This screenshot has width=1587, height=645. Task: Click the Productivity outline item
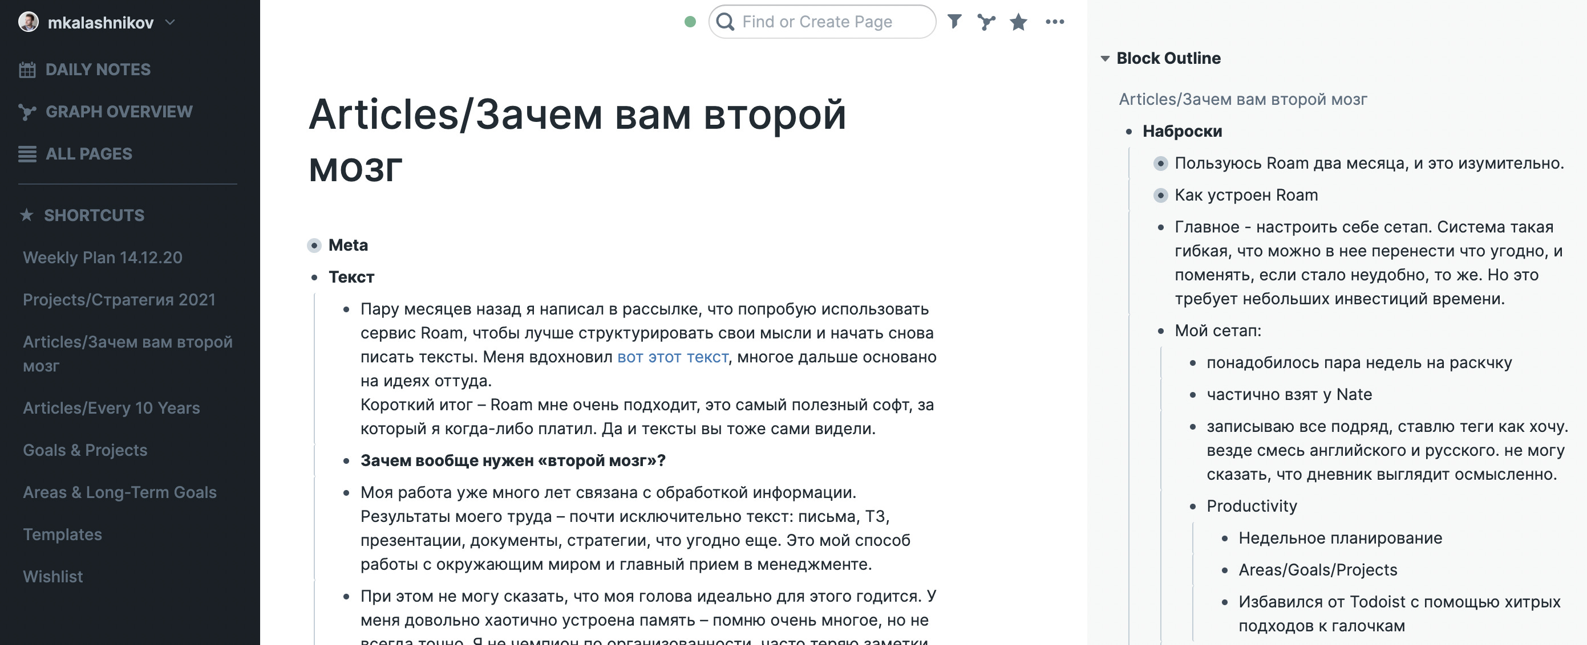pyautogui.click(x=1251, y=506)
